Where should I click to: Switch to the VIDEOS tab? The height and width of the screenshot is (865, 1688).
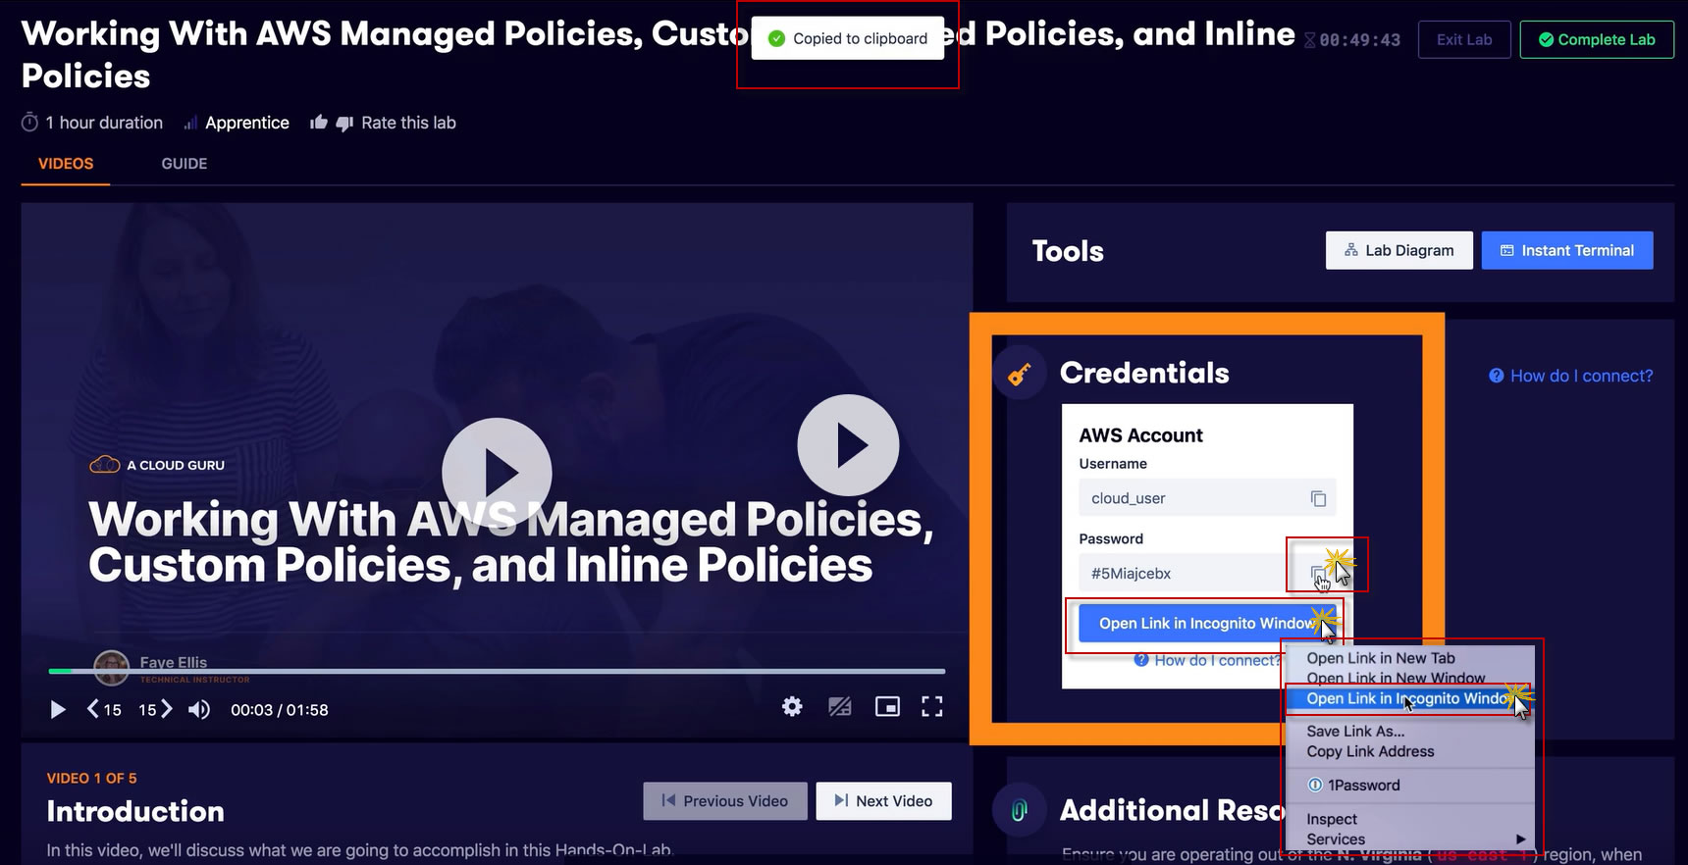66,164
